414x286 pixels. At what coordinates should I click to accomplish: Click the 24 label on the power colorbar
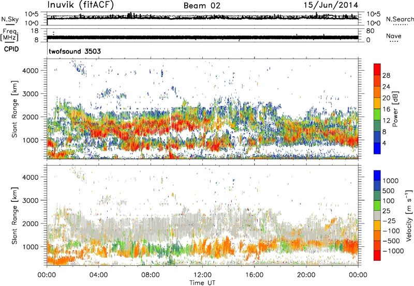[386, 87]
